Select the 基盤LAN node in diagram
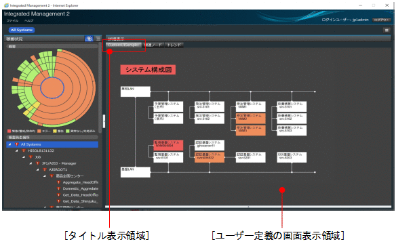The width and height of the screenshot is (396, 246). [x=136, y=172]
